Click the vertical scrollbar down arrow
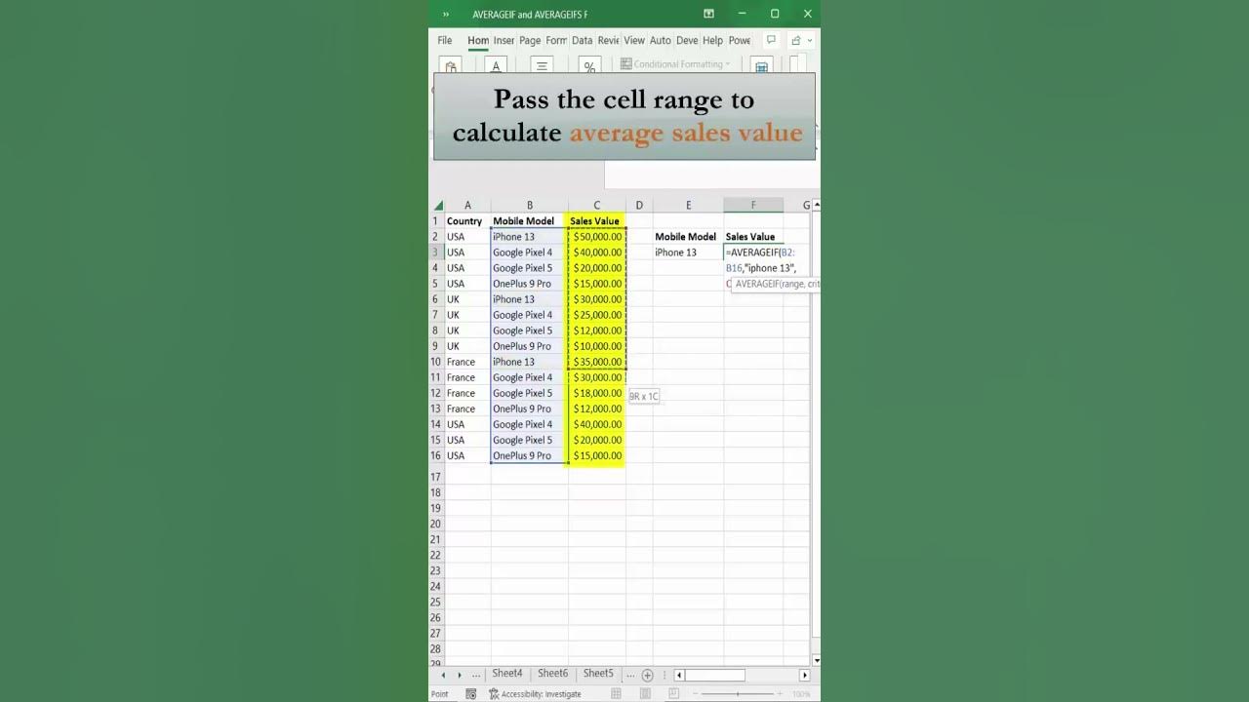Viewport: 1249px width, 702px height. point(816,660)
